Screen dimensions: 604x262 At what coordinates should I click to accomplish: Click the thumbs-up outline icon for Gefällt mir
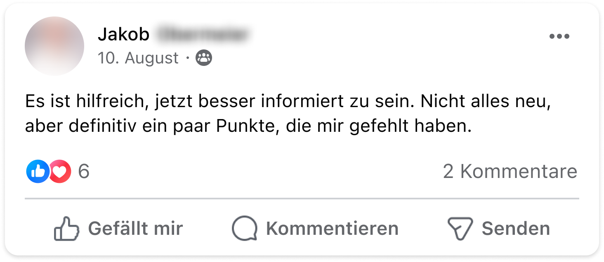click(66, 229)
